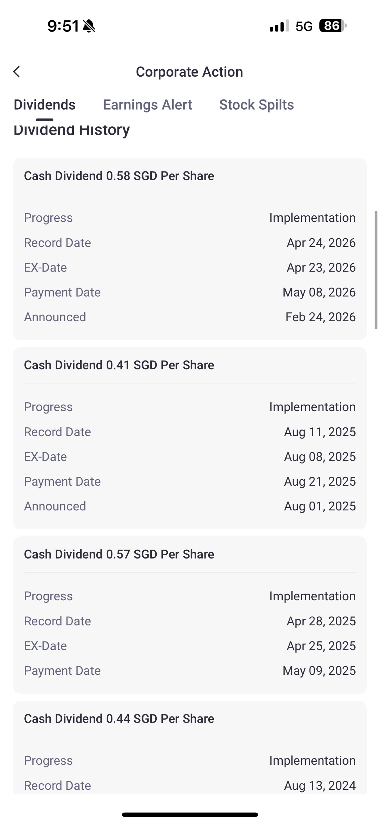
Task: Switch to the Earnings Alert tab
Action: (148, 105)
